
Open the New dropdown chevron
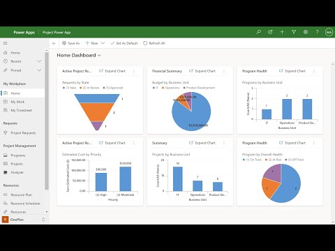tap(103, 43)
